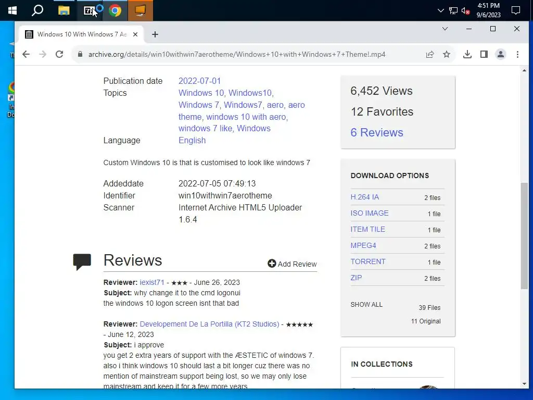
Task: Click the archive.org URL address bar
Action: [x=237, y=54]
